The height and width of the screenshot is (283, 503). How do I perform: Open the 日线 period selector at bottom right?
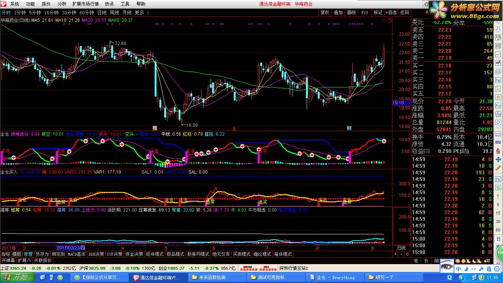[x=401, y=248]
